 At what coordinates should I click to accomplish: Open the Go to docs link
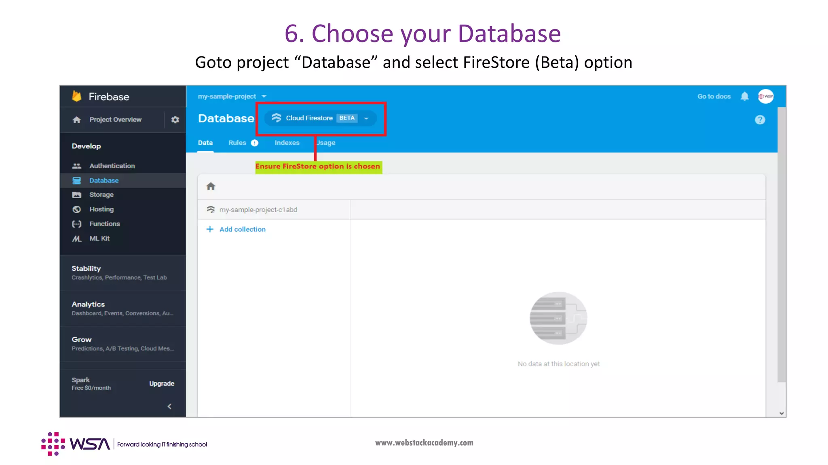pyautogui.click(x=714, y=96)
